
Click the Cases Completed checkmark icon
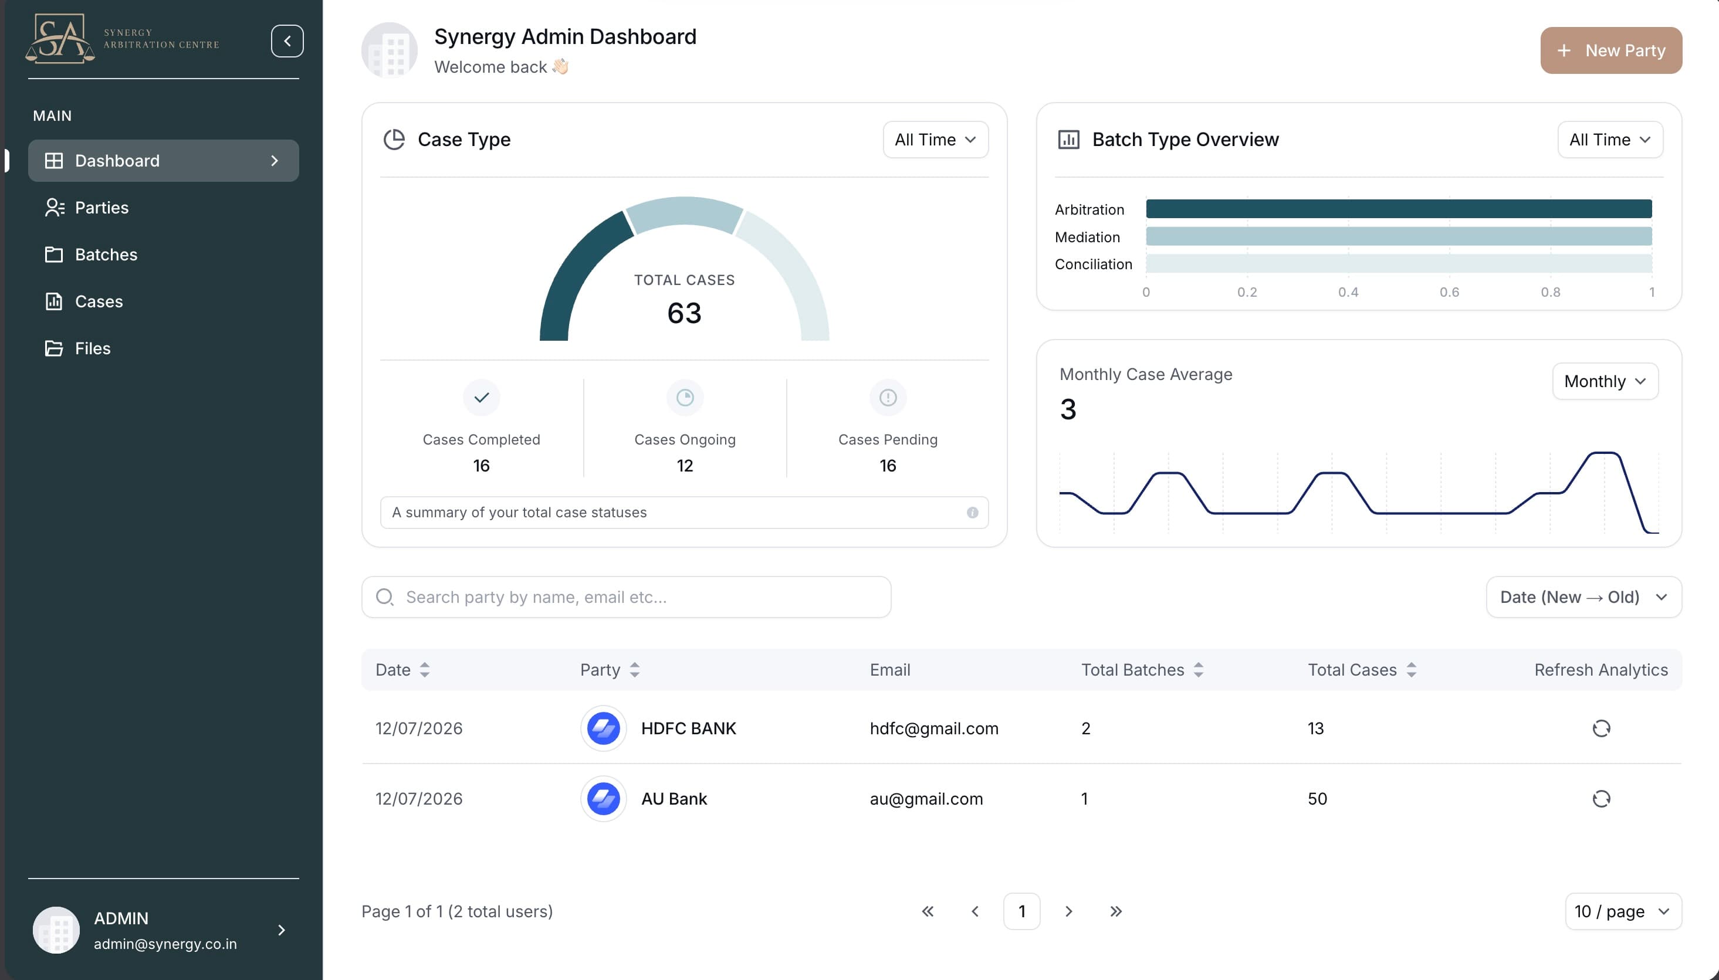click(x=480, y=398)
